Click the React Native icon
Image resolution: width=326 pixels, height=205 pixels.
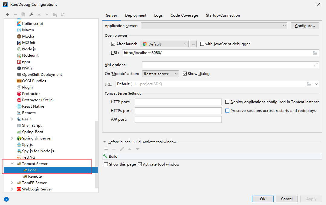click(19, 106)
